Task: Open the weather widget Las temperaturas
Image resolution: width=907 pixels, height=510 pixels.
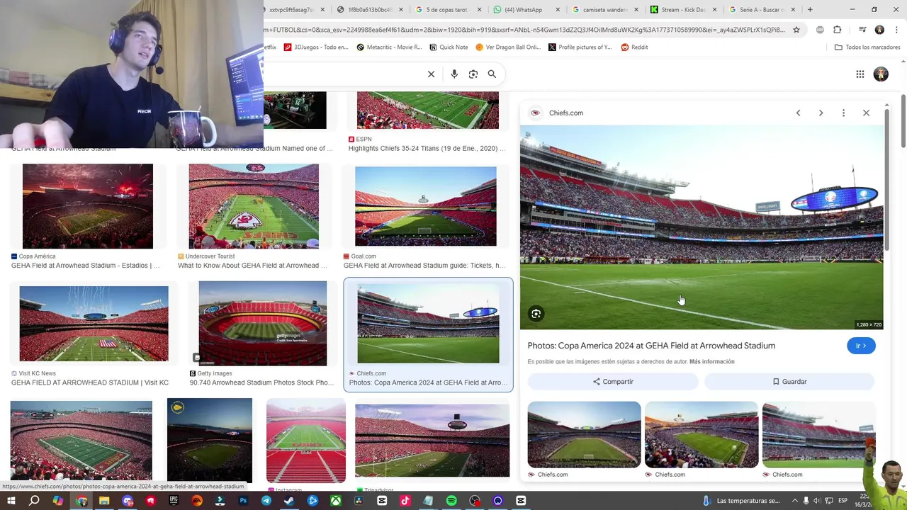Action: 742,501
